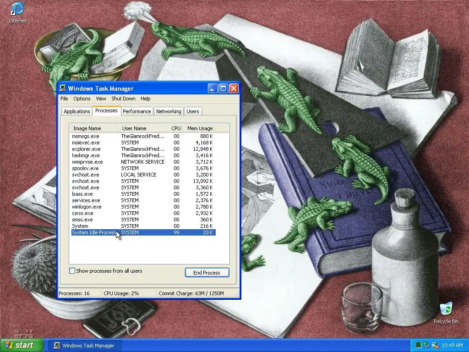Select the System process using 216 K

click(143, 226)
